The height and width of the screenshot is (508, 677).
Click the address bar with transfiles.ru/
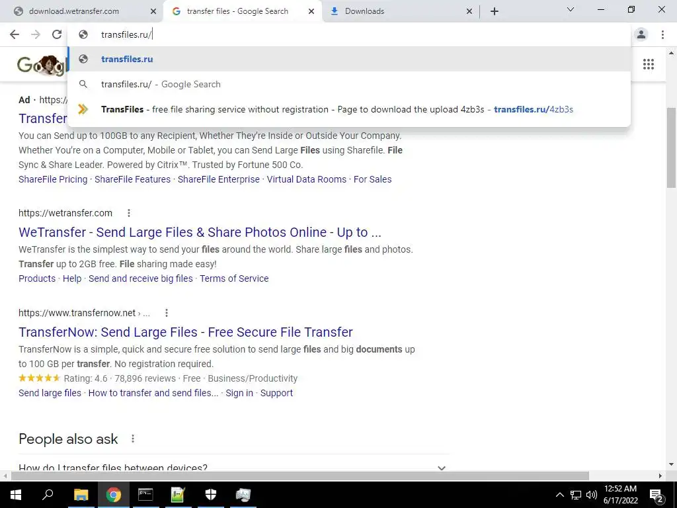[x=349, y=34]
